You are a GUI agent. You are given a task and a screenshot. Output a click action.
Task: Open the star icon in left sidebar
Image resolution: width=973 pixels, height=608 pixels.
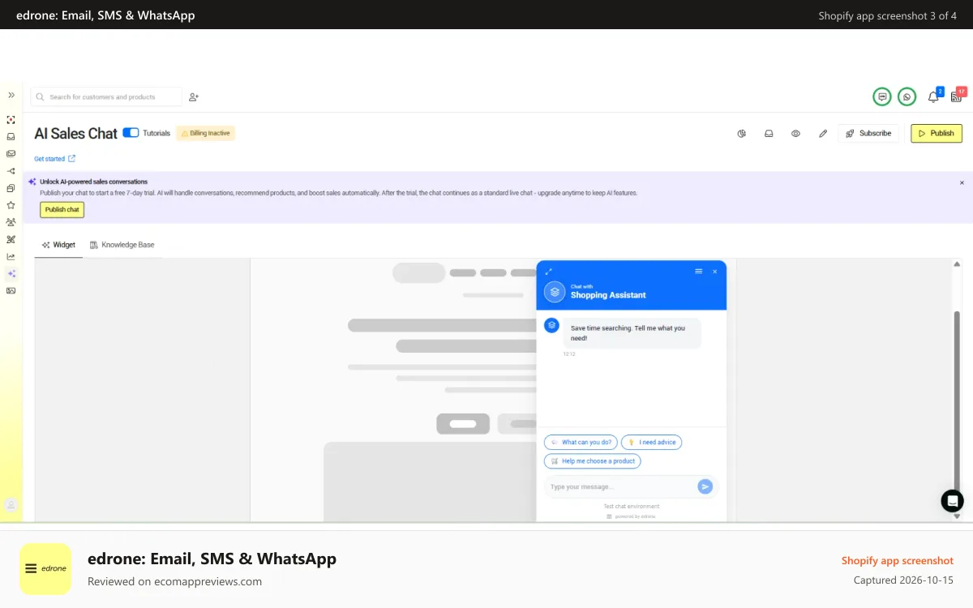[11, 205]
